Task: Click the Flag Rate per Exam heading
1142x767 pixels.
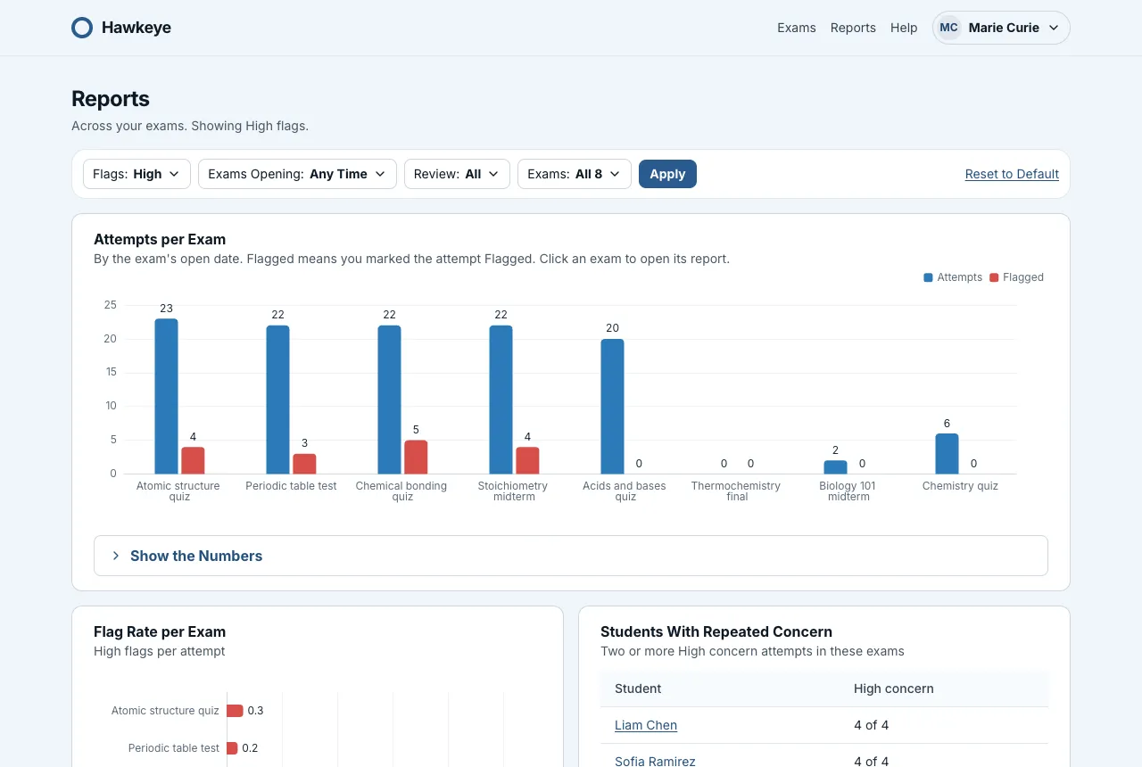Action: (160, 631)
